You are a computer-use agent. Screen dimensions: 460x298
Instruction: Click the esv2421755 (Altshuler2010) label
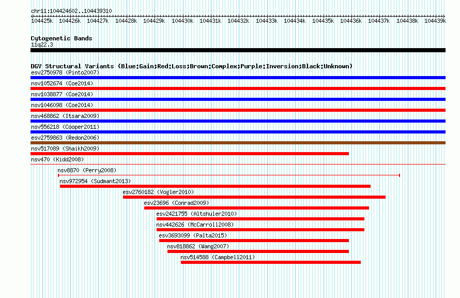point(196,214)
